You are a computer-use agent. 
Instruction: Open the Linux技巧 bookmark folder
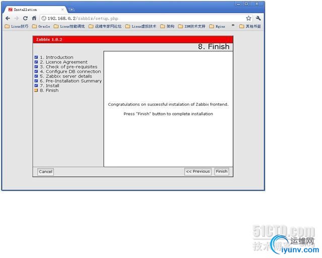click(17, 26)
